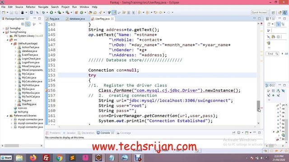The image size is (289, 162).
Task: Click the New Java Class toolbar icon
Action: click(81, 13)
